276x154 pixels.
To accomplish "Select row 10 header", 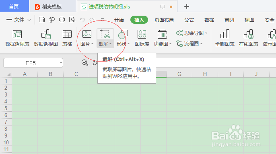I will 6,142.
